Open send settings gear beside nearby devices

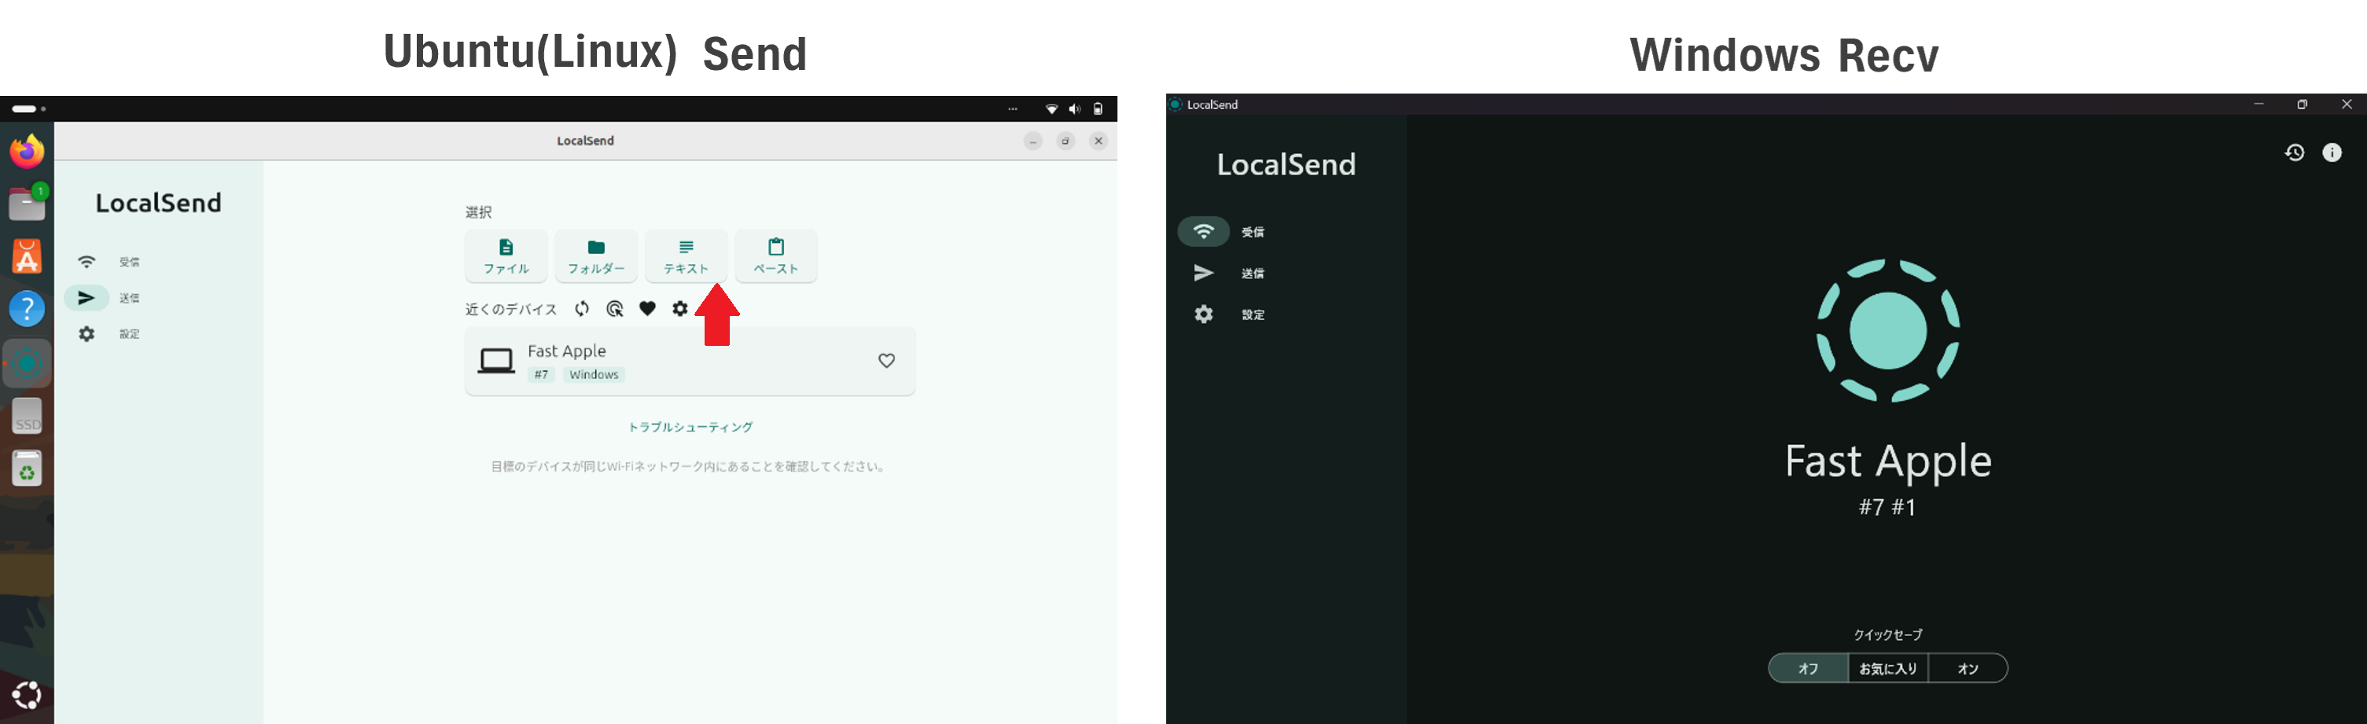tap(680, 309)
